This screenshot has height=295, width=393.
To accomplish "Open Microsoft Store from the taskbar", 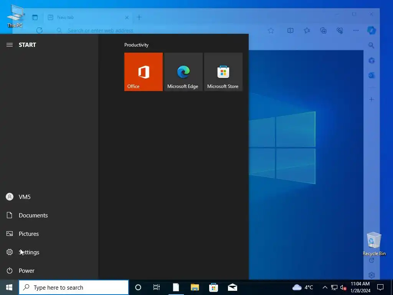I will (x=213, y=287).
